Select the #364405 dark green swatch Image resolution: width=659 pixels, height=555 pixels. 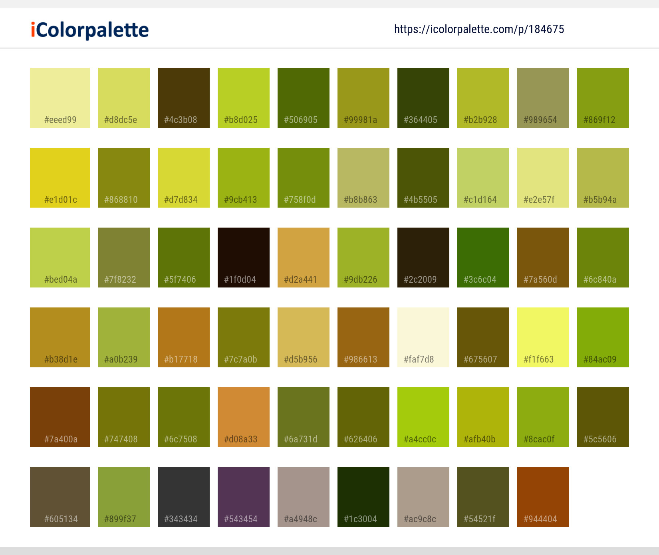coord(423,98)
